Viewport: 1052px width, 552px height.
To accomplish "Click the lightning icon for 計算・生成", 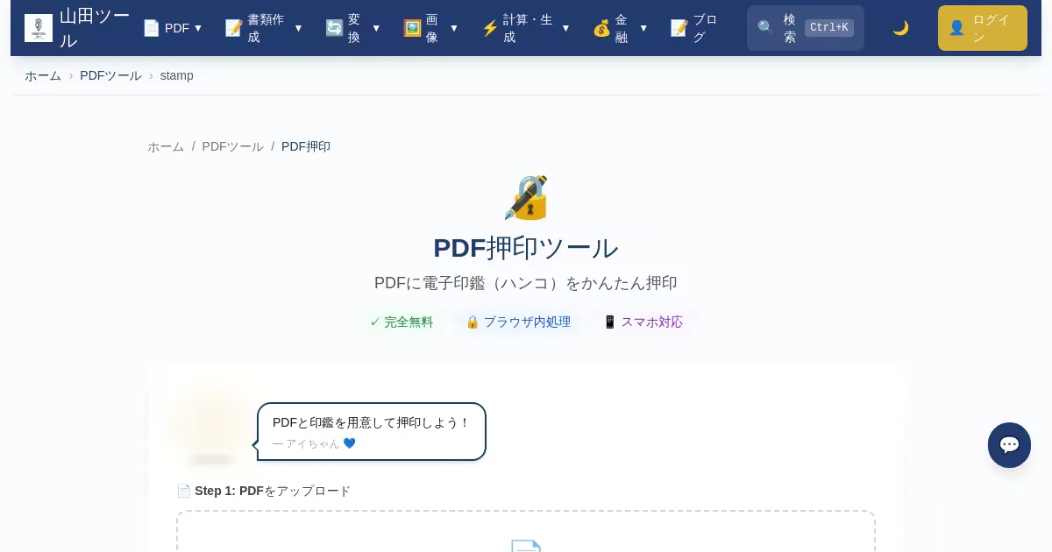I will point(490,28).
